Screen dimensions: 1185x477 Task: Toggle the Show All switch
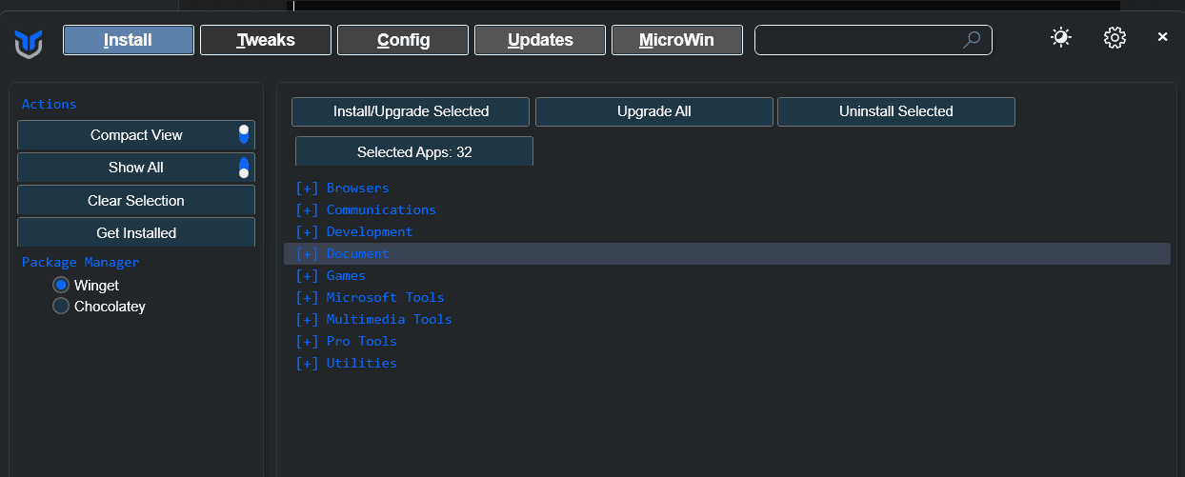tap(244, 168)
